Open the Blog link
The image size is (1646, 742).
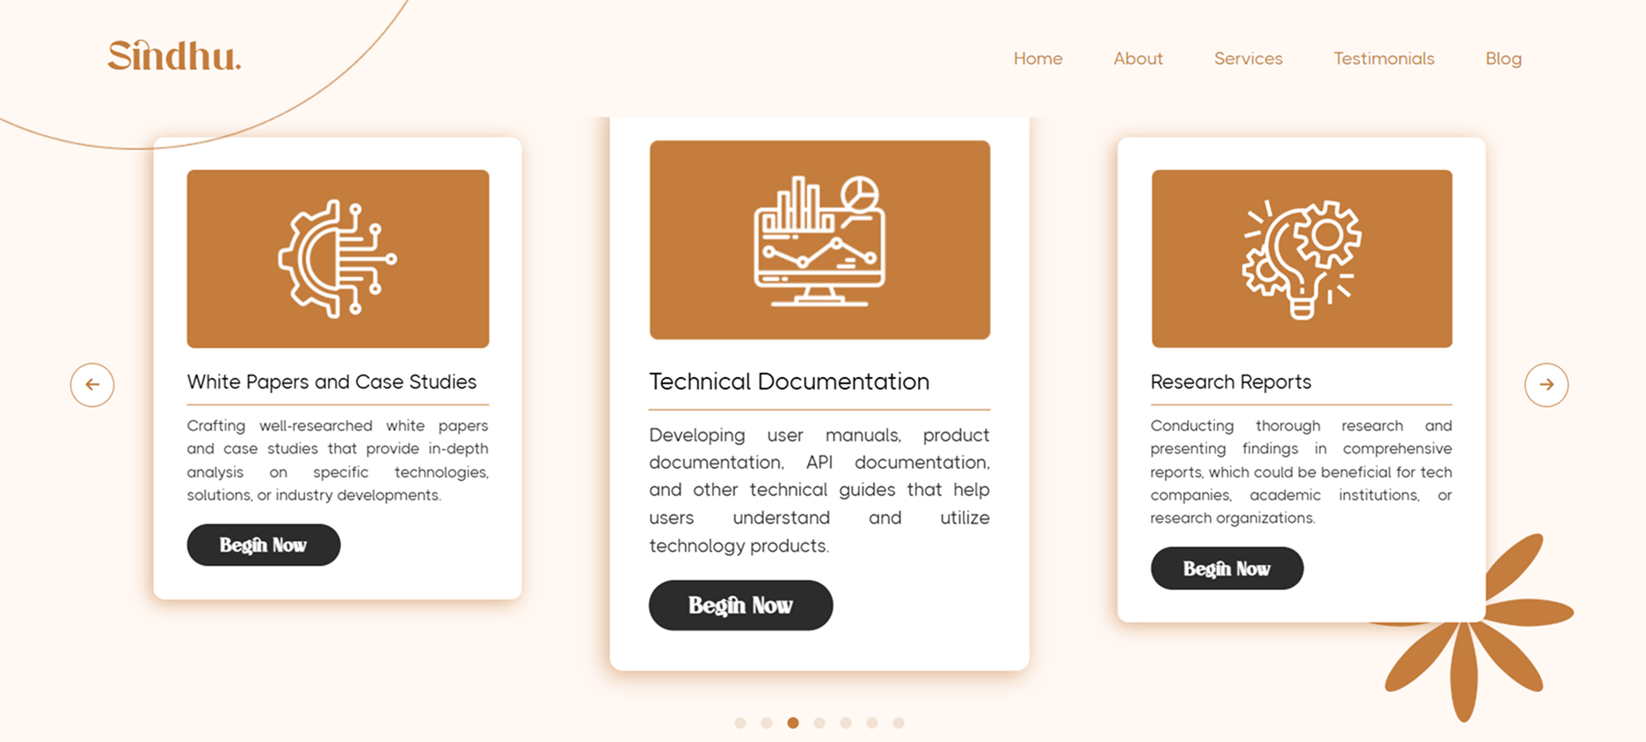point(1503,59)
